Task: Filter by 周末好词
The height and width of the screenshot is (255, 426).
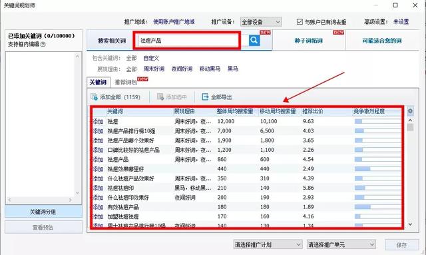Action: (154, 69)
